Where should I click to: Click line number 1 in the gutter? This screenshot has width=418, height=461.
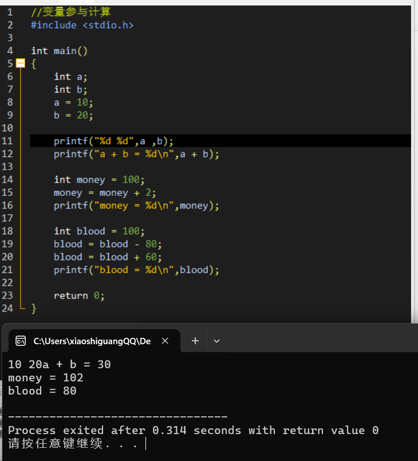pos(10,12)
